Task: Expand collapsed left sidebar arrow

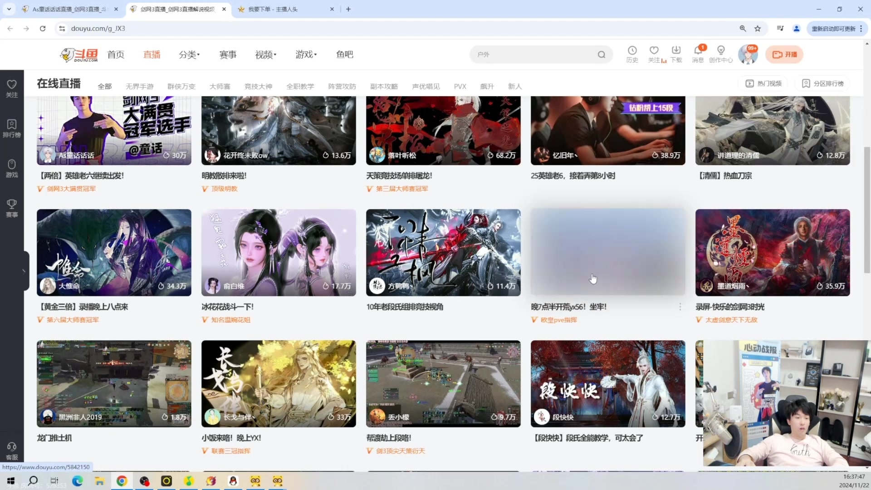Action: pyautogui.click(x=25, y=271)
